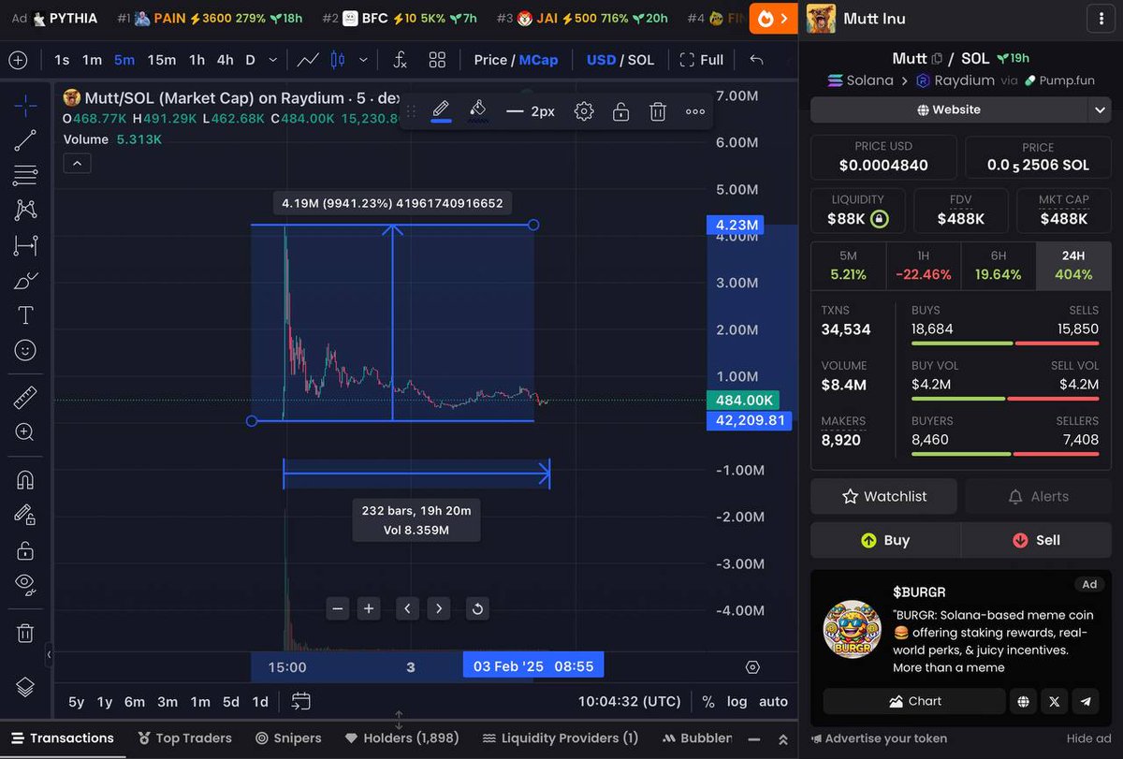Add Mutt to the Watchlist
The image size is (1123, 759).
click(x=883, y=496)
